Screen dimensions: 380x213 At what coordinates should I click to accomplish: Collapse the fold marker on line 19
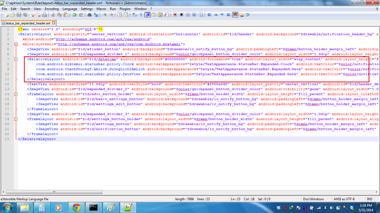click(16, 119)
